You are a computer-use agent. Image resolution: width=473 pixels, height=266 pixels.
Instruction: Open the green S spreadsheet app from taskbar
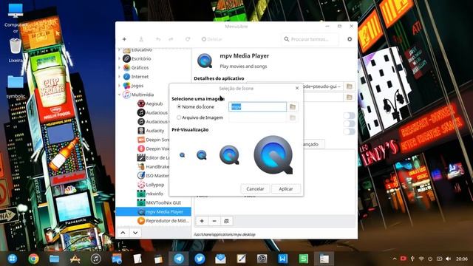(304, 259)
